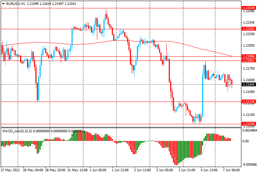Select the 1.22200 price scale value
The height and width of the screenshot is (174, 257).
tap(249, 34)
